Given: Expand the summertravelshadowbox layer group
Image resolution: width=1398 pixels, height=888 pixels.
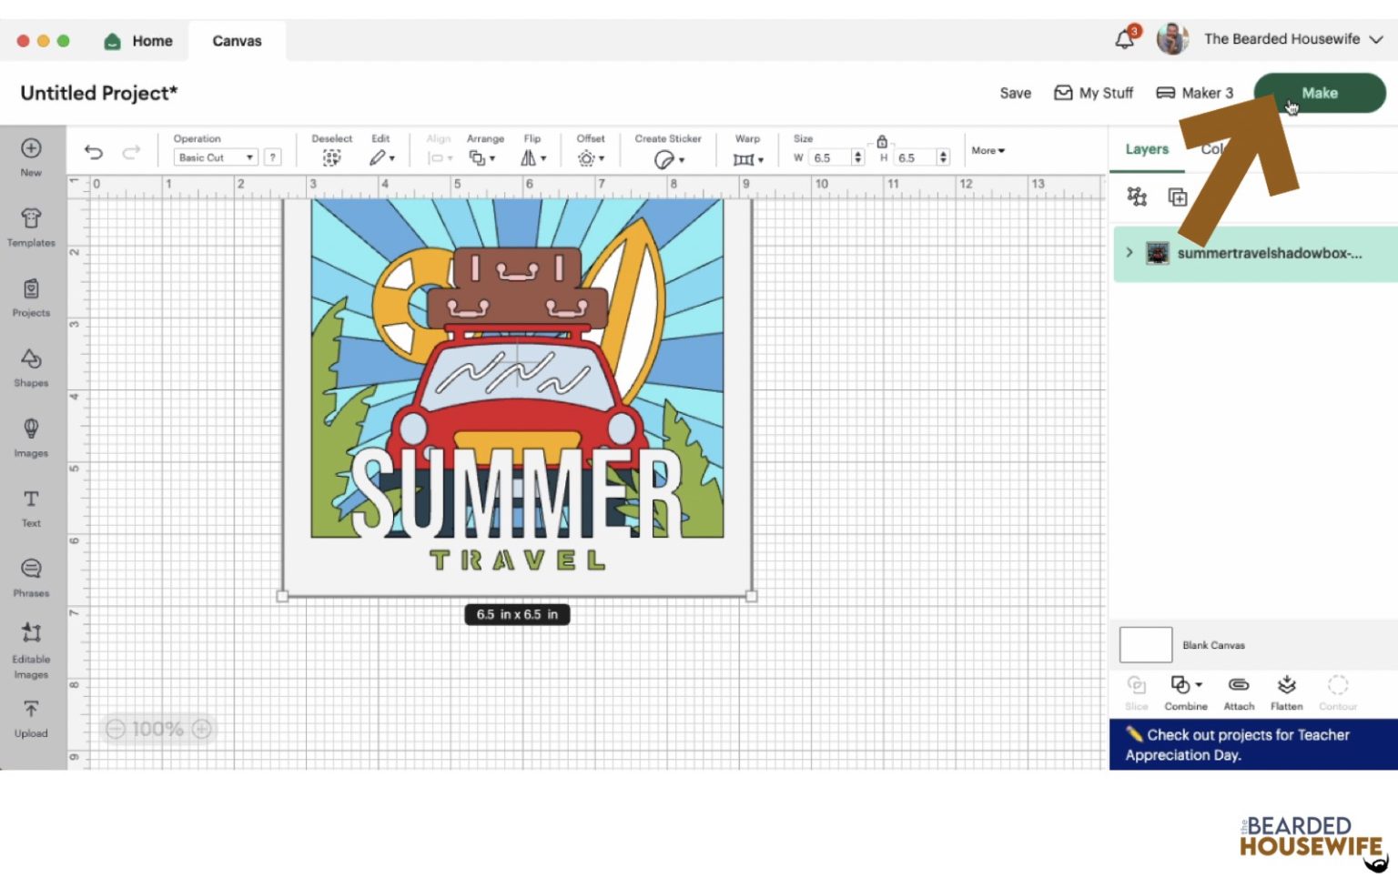Looking at the screenshot, I should [x=1130, y=252].
